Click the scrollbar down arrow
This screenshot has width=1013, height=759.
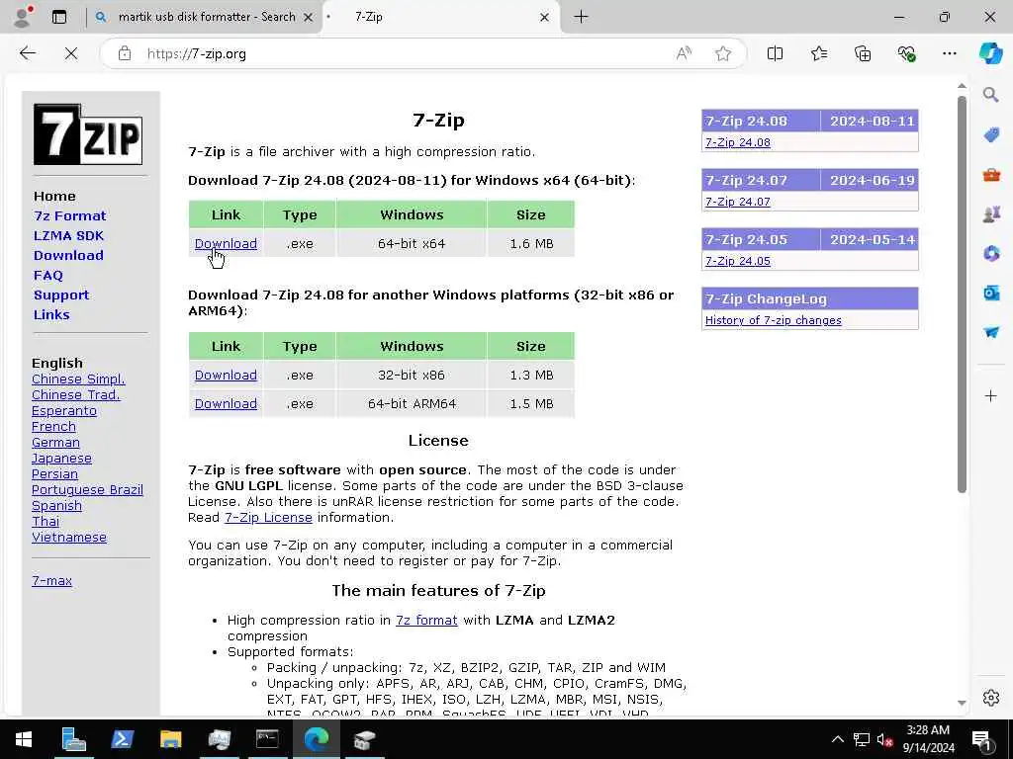coord(962,703)
